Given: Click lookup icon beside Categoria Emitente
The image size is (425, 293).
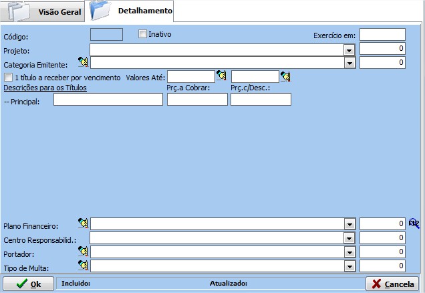Looking at the screenshot, I should [x=83, y=62].
